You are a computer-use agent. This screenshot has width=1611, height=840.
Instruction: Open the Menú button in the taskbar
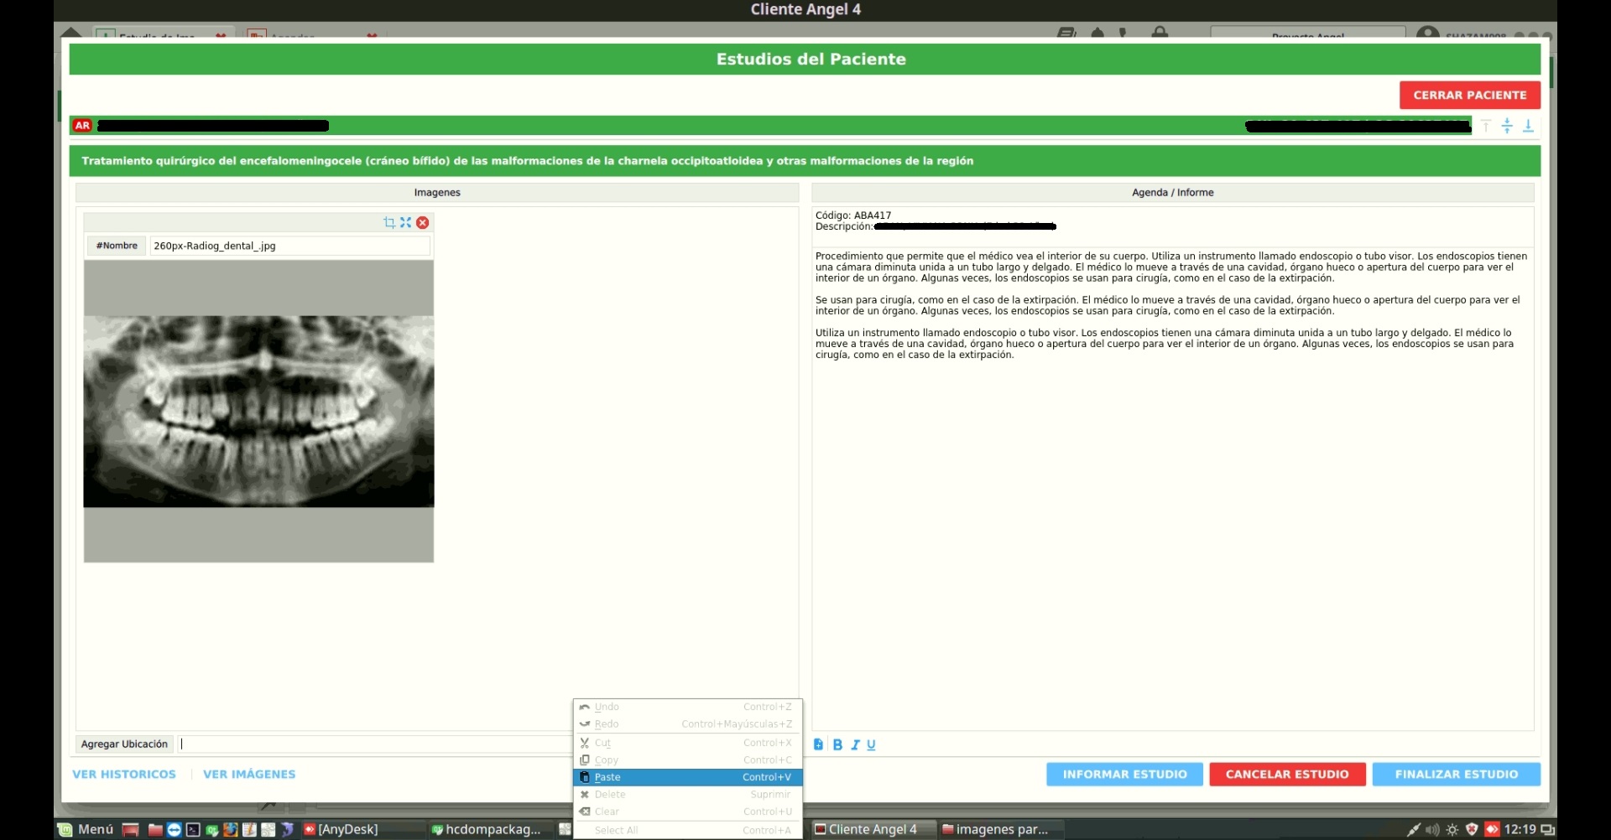86,829
